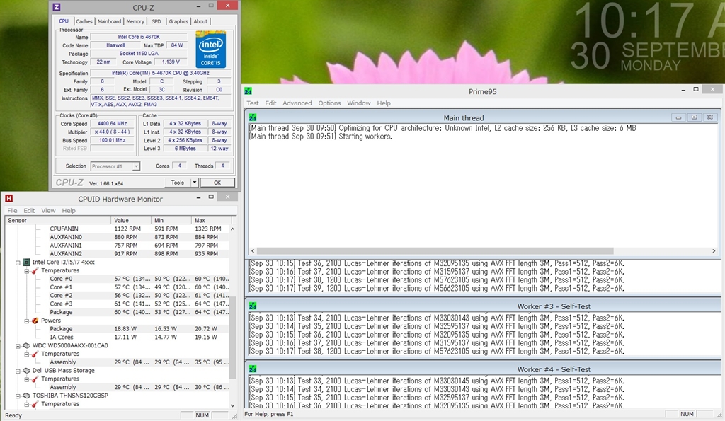The width and height of the screenshot is (725, 421).
Task: Open the Options menu in Prime95
Action: pos(329,103)
